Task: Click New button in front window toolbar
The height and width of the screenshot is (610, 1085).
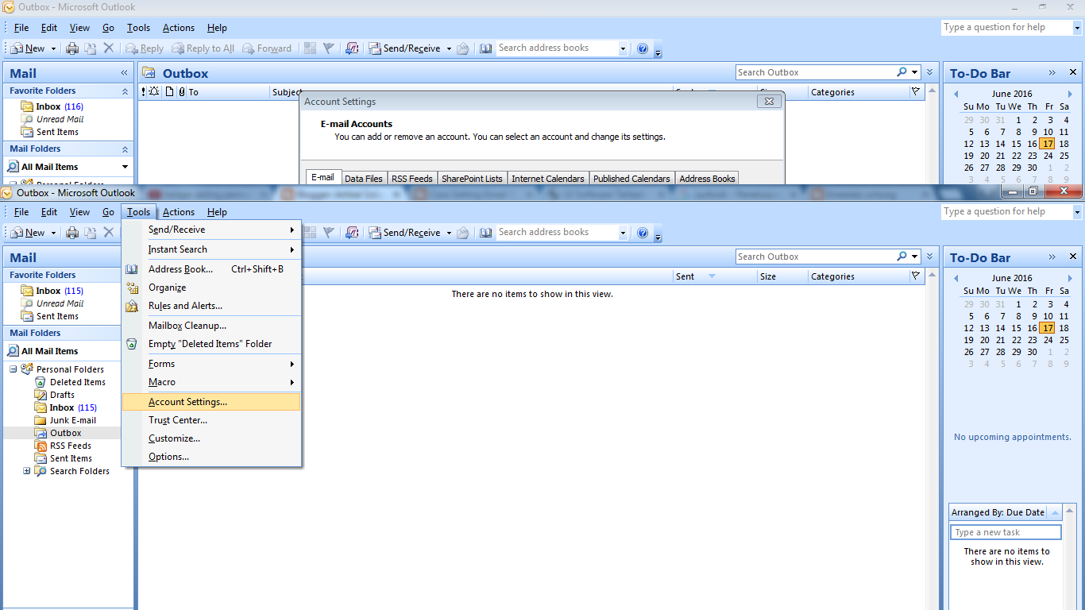Action: pyautogui.click(x=28, y=233)
